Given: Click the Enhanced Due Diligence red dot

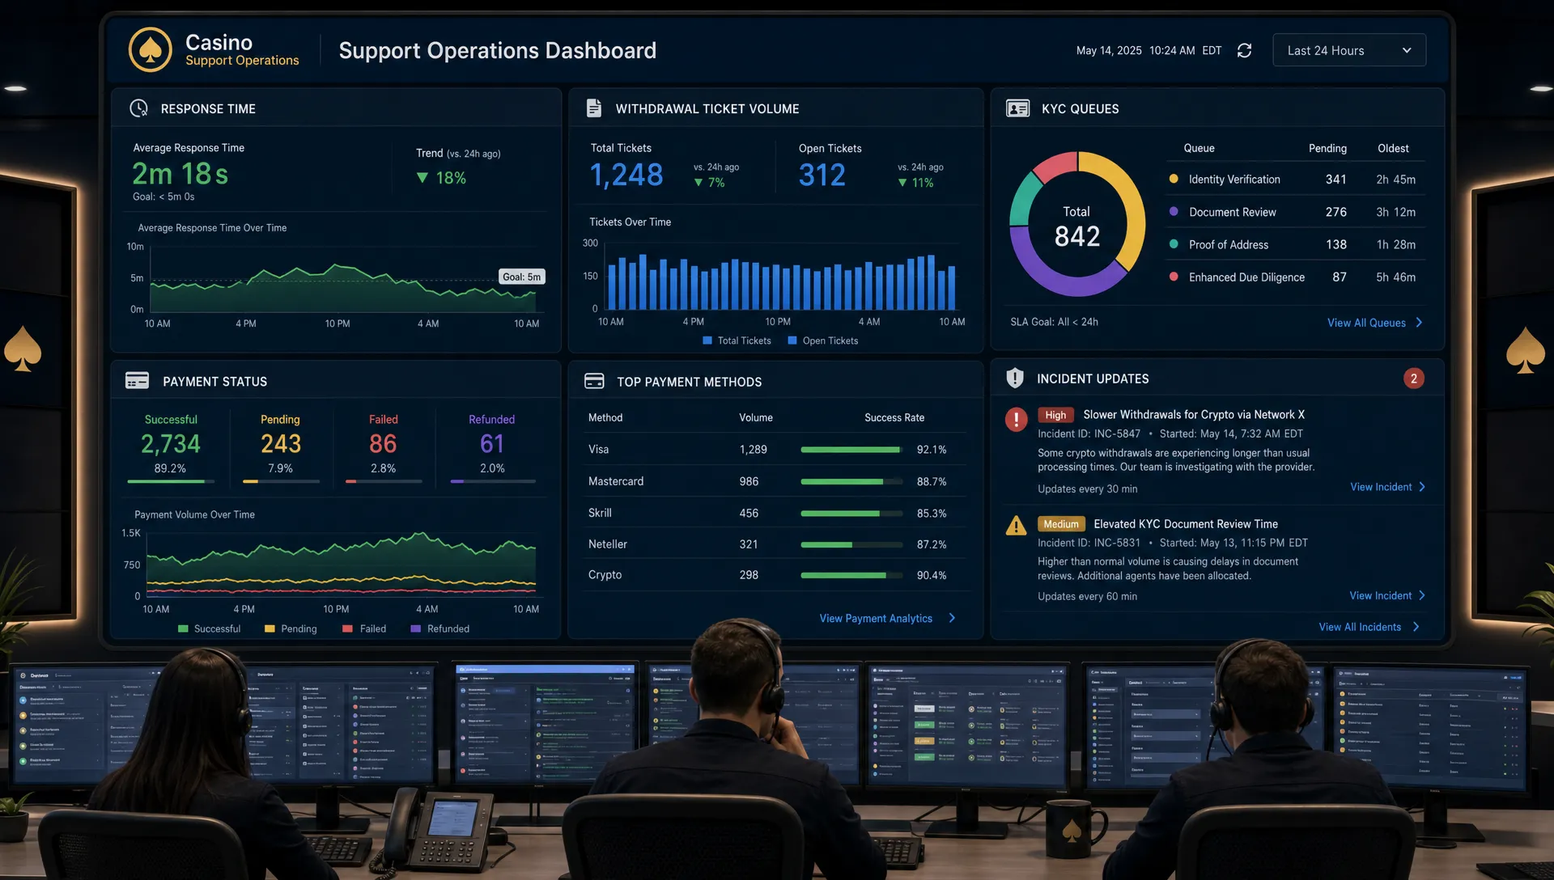Looking at the screenshot, I should [1174, 277].
